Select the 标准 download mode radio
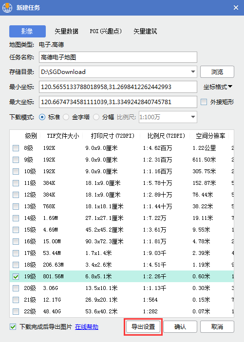 pyautogui.click(x=42, y=117)
